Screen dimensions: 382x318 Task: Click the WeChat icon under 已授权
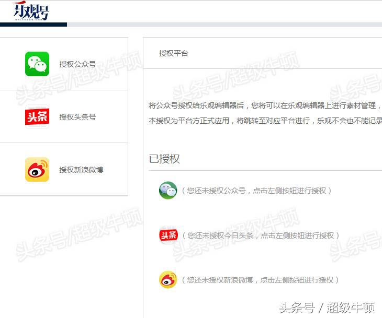tap(168, 191)
